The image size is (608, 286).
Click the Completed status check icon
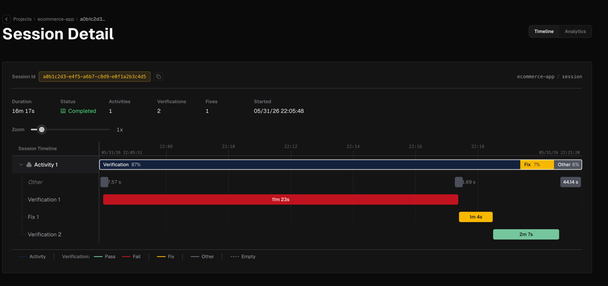[63, 111]
